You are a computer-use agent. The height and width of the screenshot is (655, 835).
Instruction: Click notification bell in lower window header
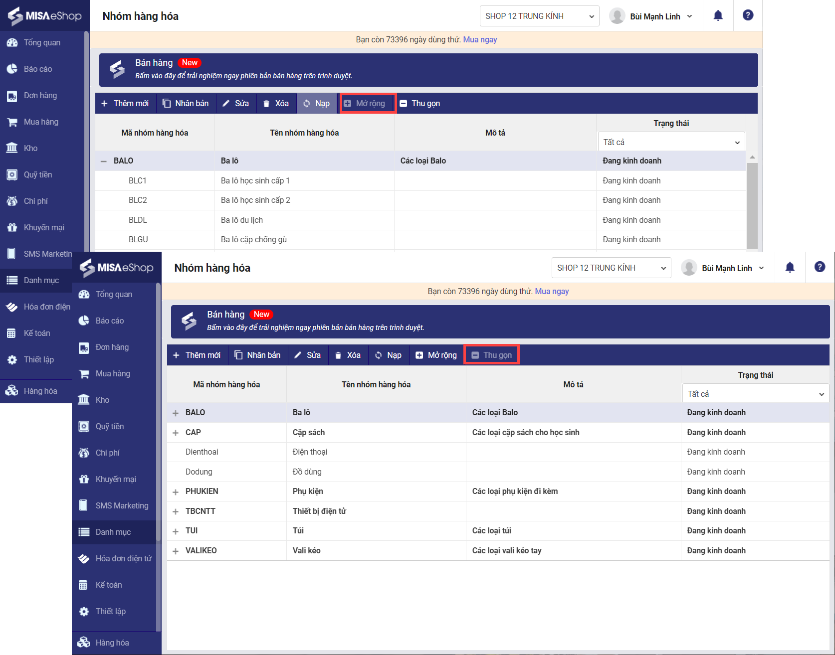click(790, 267)
